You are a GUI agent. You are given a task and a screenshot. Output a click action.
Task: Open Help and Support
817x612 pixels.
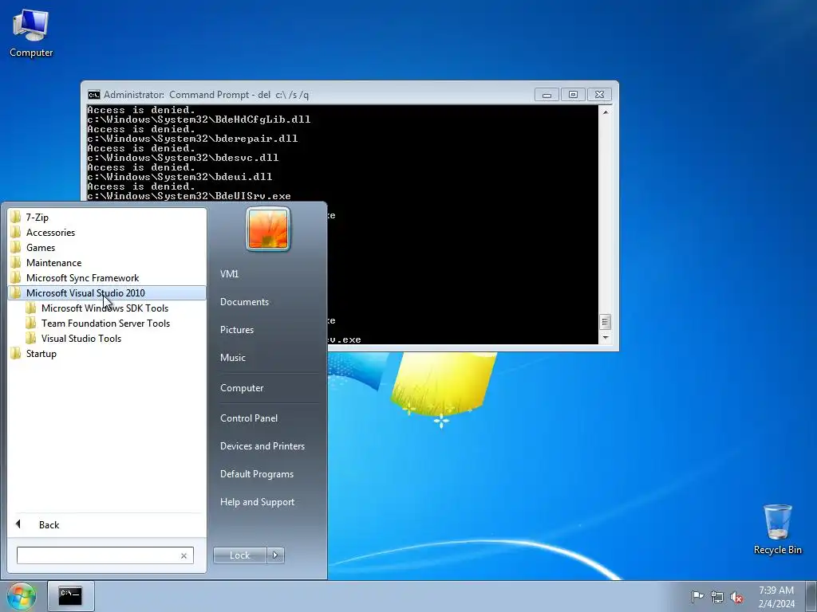click(257, 502)
